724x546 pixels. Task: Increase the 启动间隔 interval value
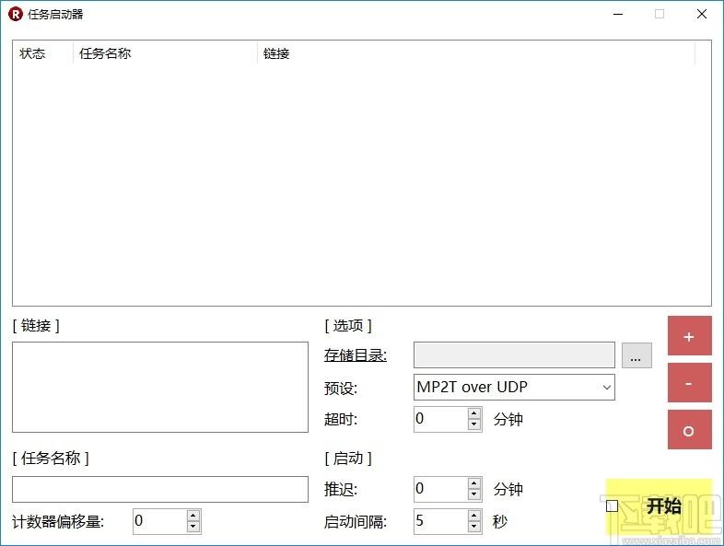[474, 516]
